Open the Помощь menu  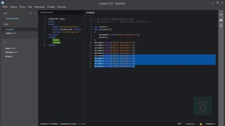[x=62, y=7]
